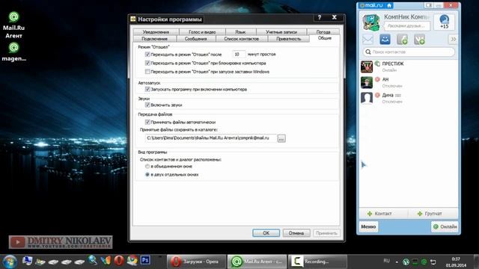Switch to the Подключение tab

click(x=155, y=39)
